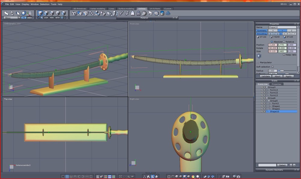This screenshot has width=301, height=179.
Task: Expand the Dynamic Geometry panel
Action: click(x=295, y=170)
